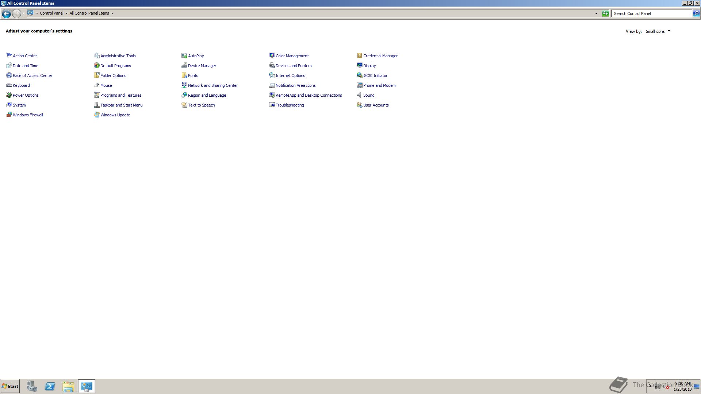Click the Control Panel taskbar button

[x=87, y=386]
